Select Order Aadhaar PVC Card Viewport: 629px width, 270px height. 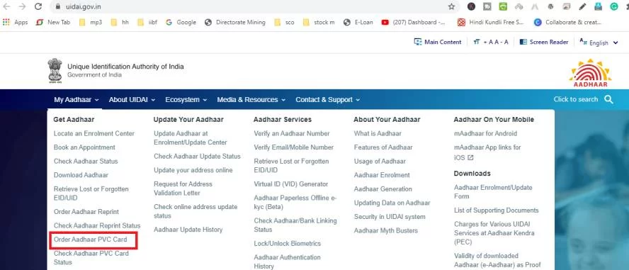90,240
